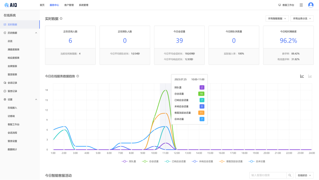Click the 设置 gear icon
This screenshot has height=180, width=319.
[5, 100]
